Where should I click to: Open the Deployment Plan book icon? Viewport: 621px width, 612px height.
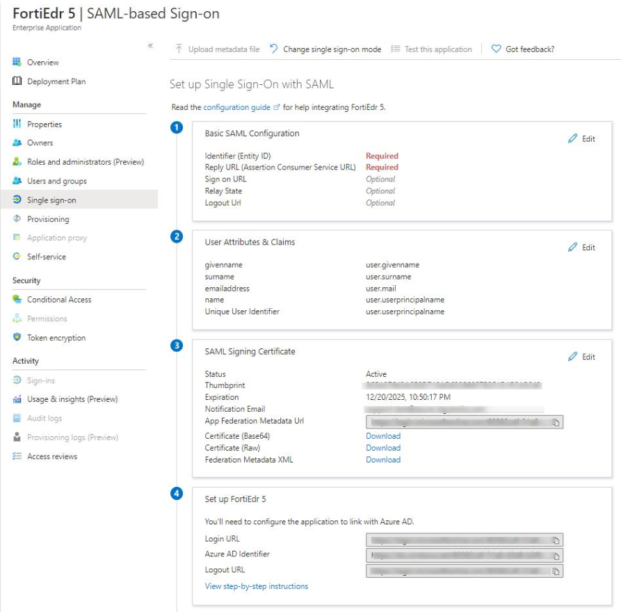coord(17,81)
